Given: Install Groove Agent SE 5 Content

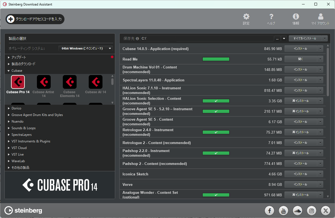Looking at the screenshot, I should 301,122.
